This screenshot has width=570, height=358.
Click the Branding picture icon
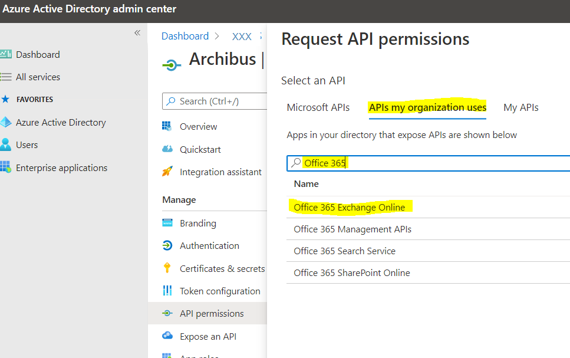coord(168,223)
